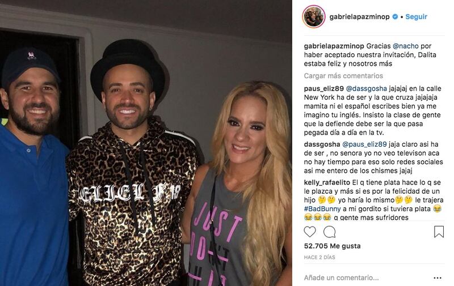Click the verified badge beside gabrielapazminop
454x286 pixels.
395,17
